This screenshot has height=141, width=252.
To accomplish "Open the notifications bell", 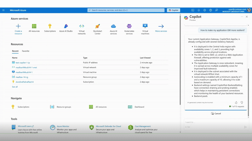I will (199, 10).
